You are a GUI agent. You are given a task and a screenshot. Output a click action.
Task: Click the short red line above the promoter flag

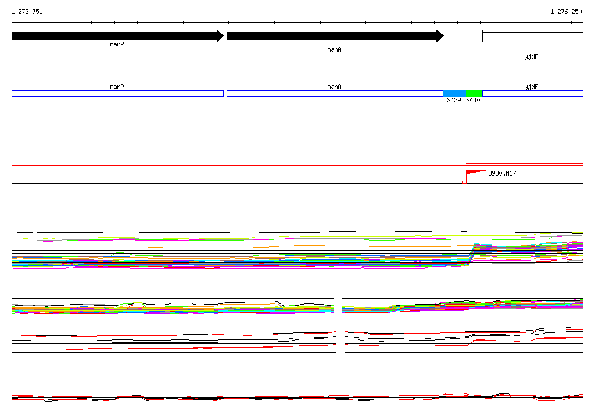525,164
